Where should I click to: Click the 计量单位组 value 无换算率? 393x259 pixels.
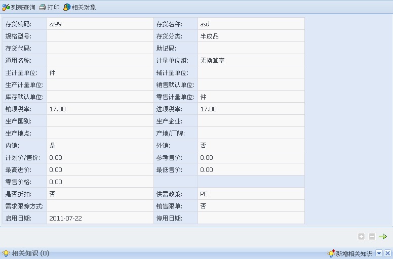pos(212,60)
